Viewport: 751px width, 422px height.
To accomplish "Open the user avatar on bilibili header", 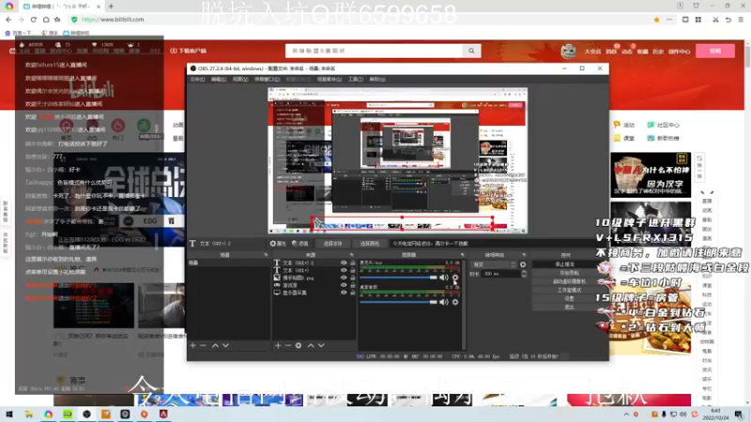I will (x=569, y=52).
